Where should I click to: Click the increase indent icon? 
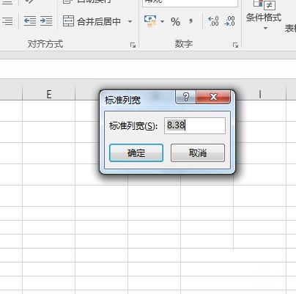(46, 21)
